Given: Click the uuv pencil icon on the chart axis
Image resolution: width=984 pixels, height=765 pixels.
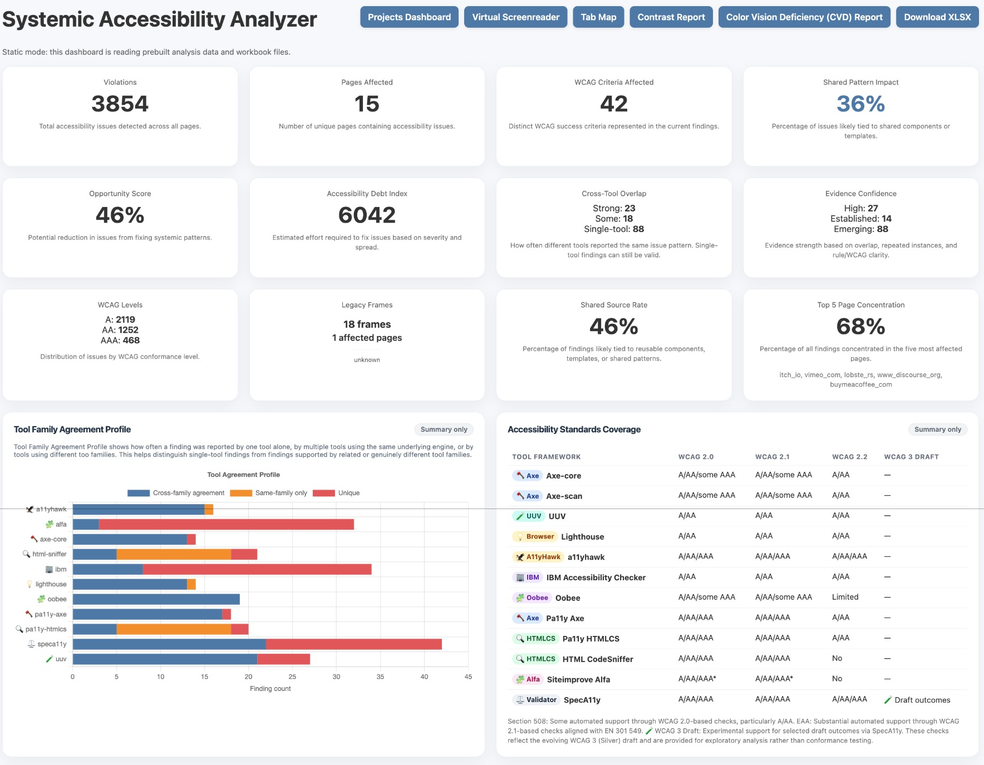Looking at the screenshot, I should pos(50,659).
